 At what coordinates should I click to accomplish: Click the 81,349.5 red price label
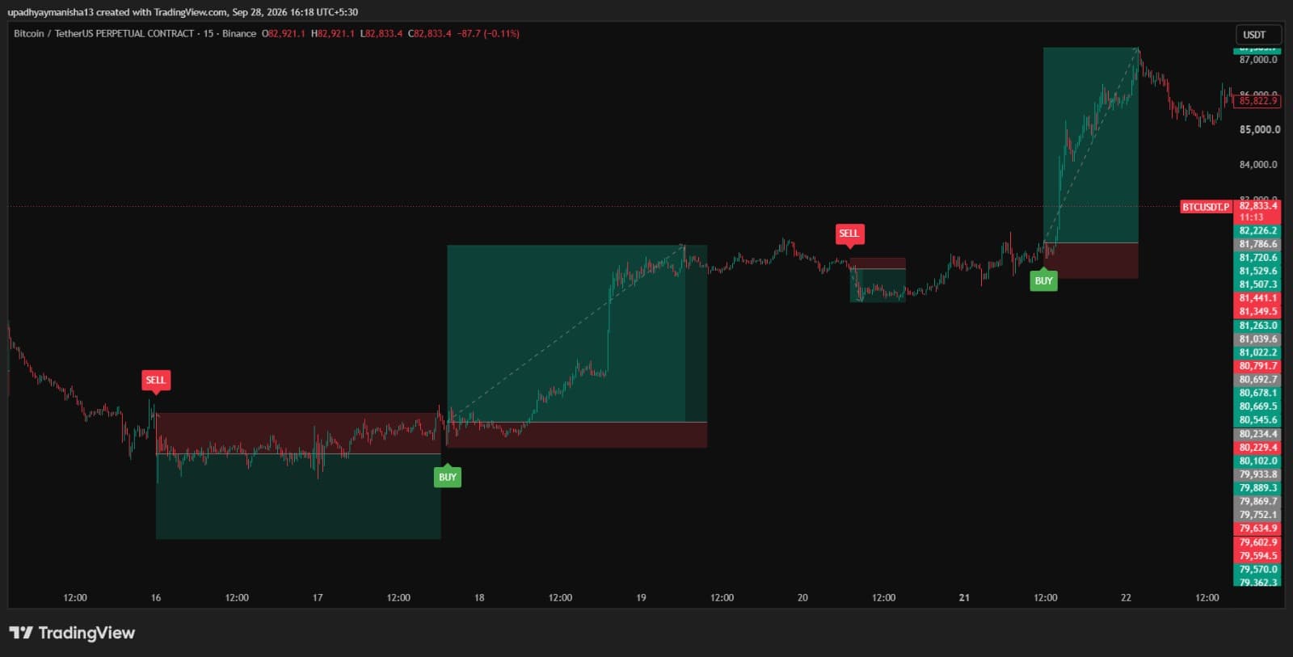coord(1258,311)
